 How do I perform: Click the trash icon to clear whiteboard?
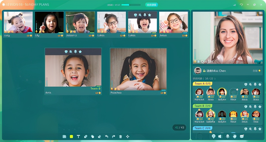pyautogui.click(x=120, y=136)
